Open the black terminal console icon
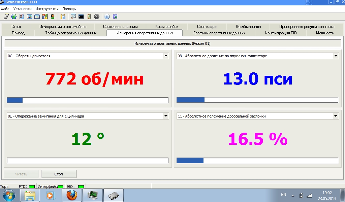Image resolution: width=345 pixels, height=202 pixels. click(81, 16)
